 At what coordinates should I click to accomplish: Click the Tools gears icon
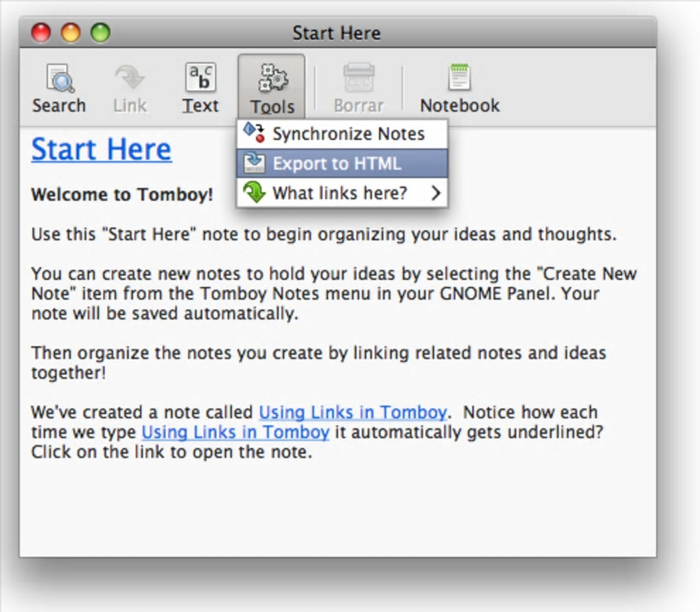[x=272, y=78]
